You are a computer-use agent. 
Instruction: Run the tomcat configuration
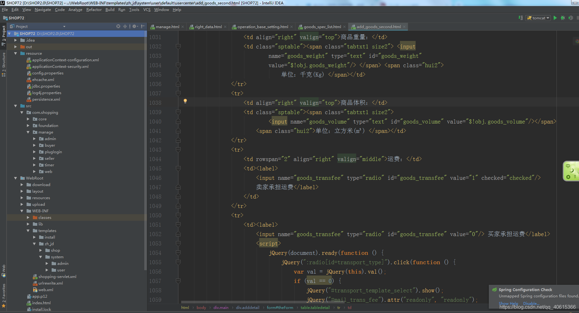pos(555,18)
